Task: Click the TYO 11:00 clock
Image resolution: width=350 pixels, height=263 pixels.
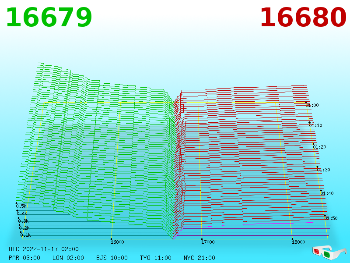Action: point(156,258)
